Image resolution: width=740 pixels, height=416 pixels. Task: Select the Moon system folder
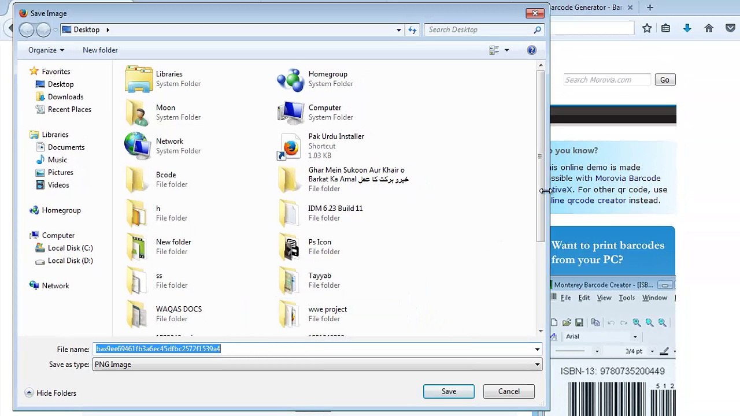click(162, 113)
